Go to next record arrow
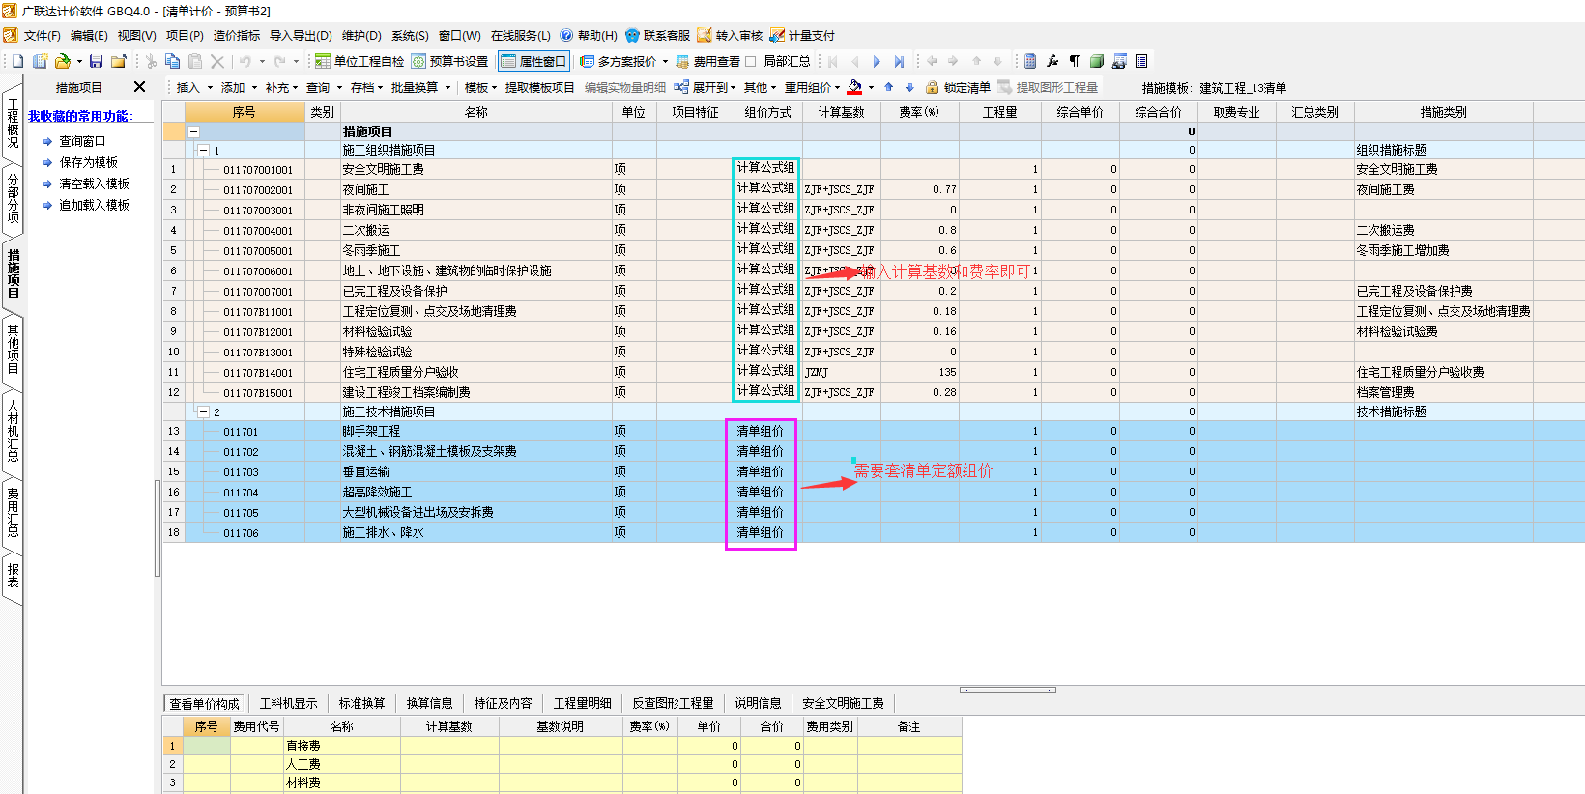The height and width of the screenshot is (794, 1585). (877, 61)
